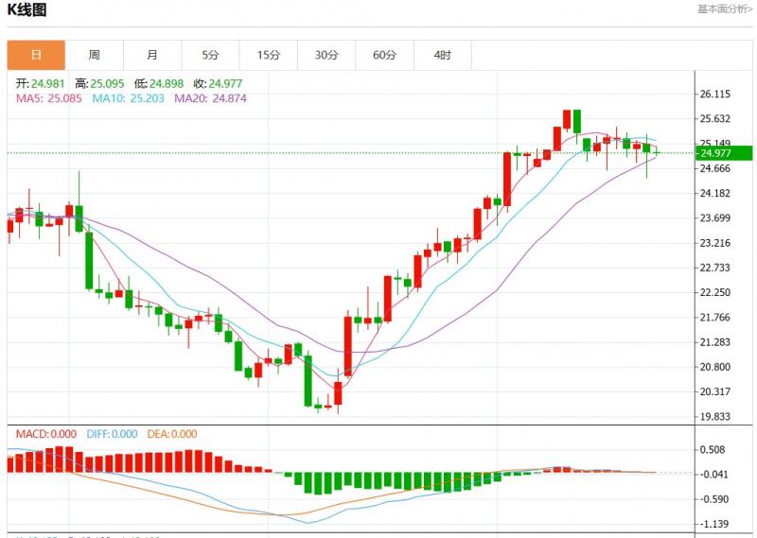
Task: Switch to the 月 monthly tab
Action: coord(152,55)
